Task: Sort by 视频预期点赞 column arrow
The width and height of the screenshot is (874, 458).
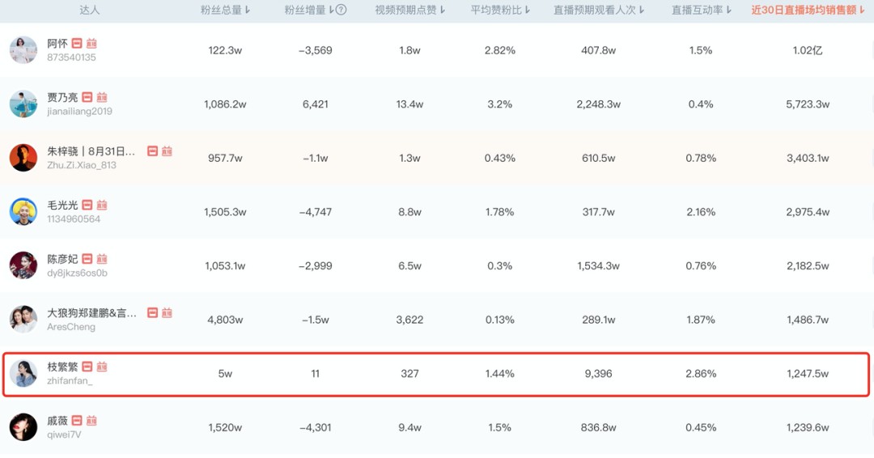Action: click(443, 10)
